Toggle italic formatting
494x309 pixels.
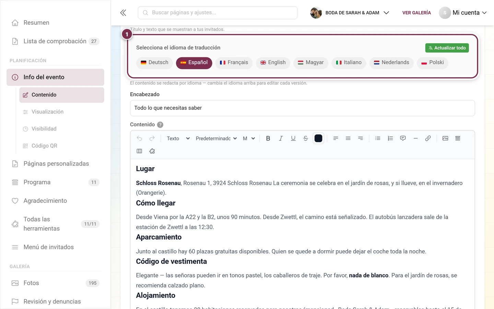(281, 138)
